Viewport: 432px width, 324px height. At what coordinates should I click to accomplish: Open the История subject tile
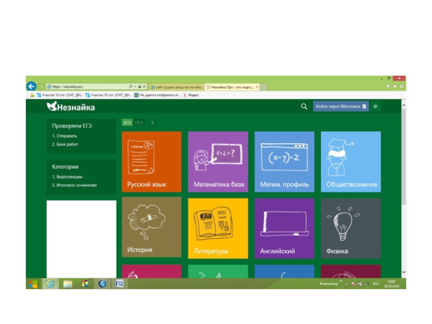pyautogui.click(x=152, y=227)
